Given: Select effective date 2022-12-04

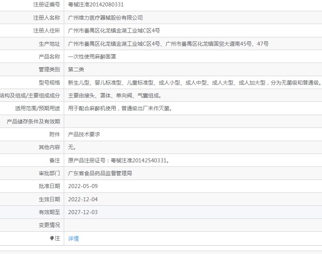Looking at the screenshot, I should (83, 199).
